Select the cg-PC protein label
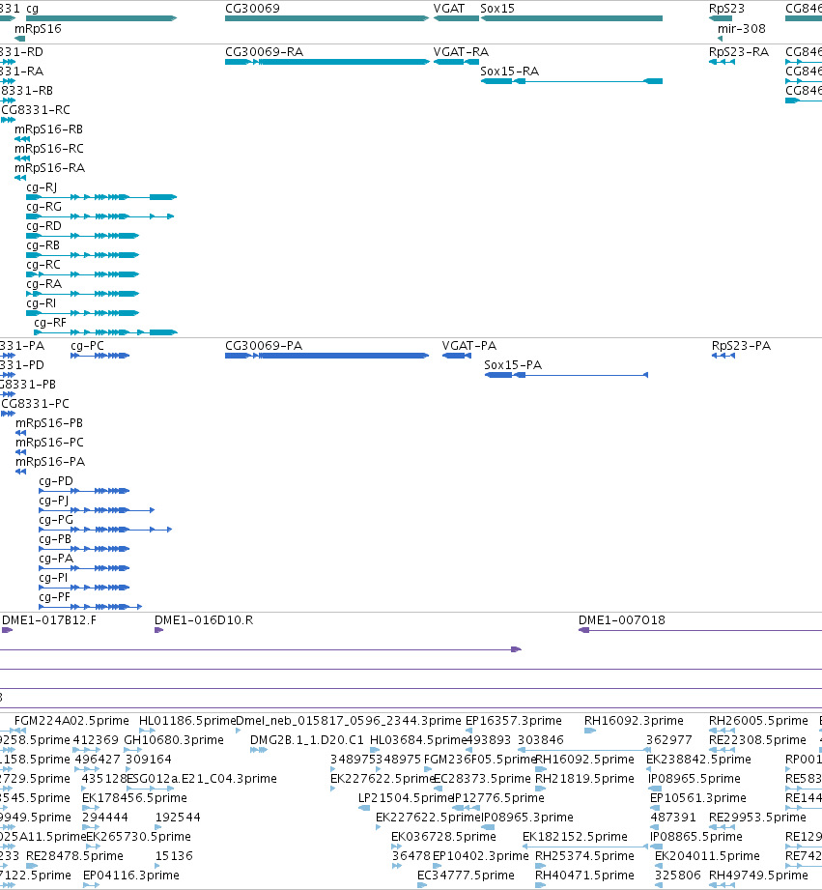Viewport: 822px width, 890px height. coord(87,345)
